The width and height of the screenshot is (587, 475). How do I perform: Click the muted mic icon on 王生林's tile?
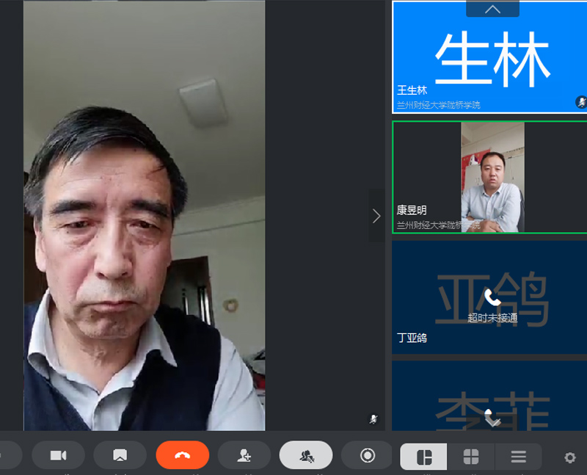pyautogui.click(x=581, y=102)
